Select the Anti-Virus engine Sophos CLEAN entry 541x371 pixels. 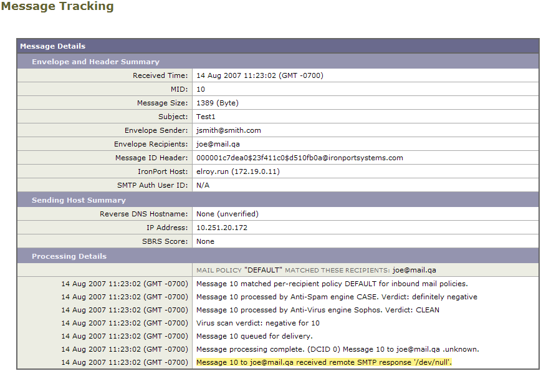318,311
